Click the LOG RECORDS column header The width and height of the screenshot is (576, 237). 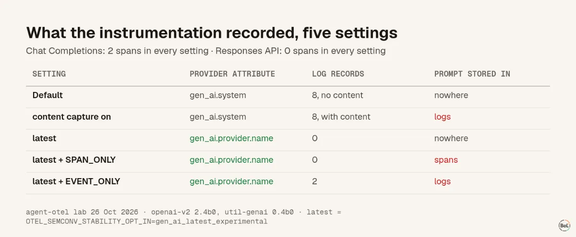click(x=338, y=74)
